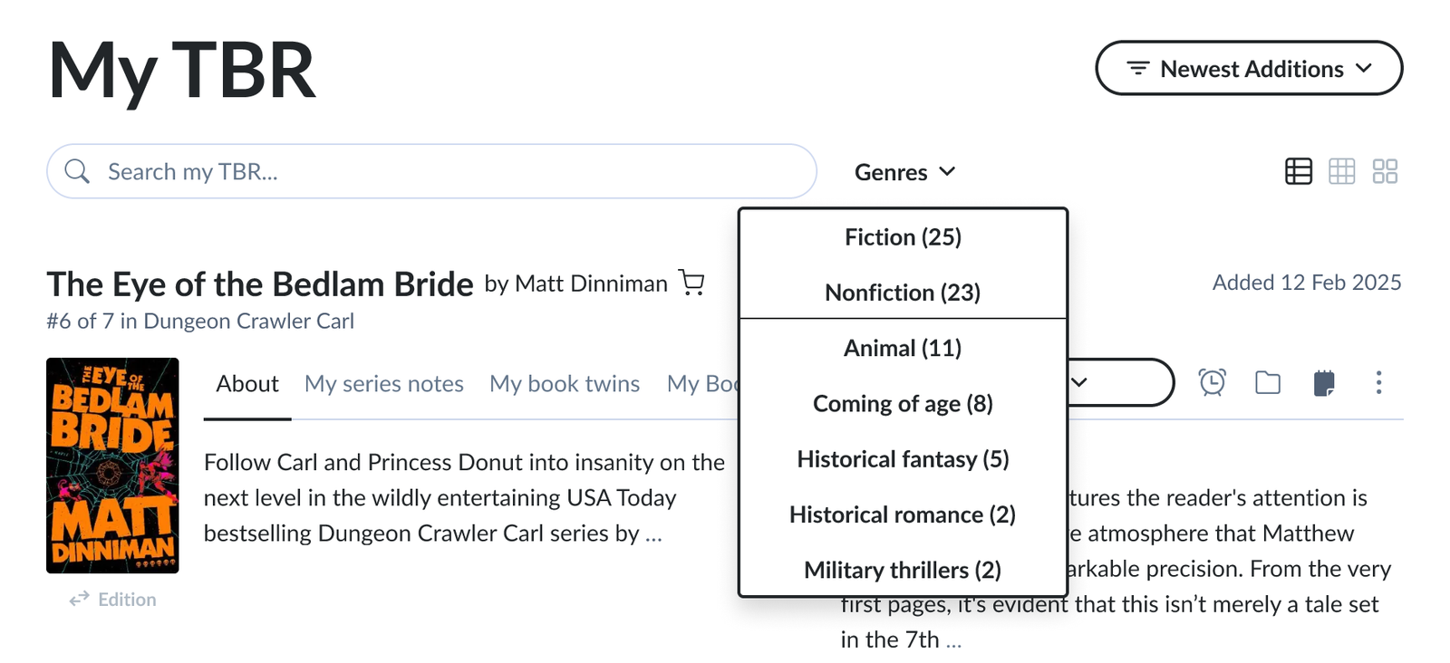Select Historical fantasy (5) in the genre list

[x=903, y=459]
